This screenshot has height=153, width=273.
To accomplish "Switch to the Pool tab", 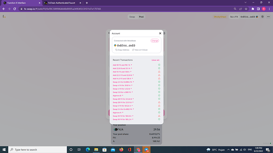I will coord(141,17).
